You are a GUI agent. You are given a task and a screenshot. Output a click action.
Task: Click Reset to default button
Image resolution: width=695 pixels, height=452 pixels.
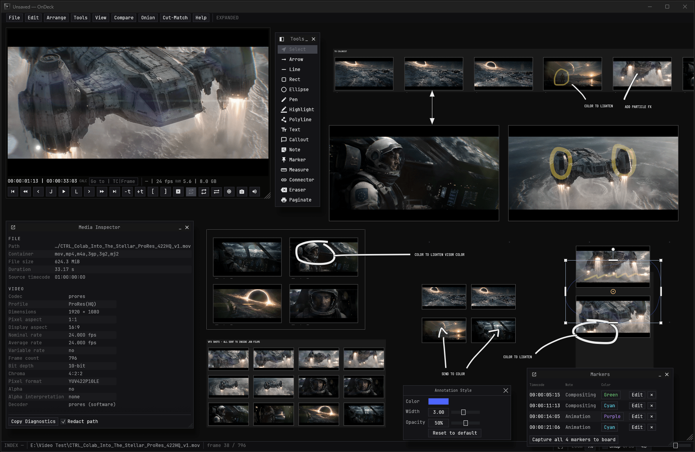[455, 433]
